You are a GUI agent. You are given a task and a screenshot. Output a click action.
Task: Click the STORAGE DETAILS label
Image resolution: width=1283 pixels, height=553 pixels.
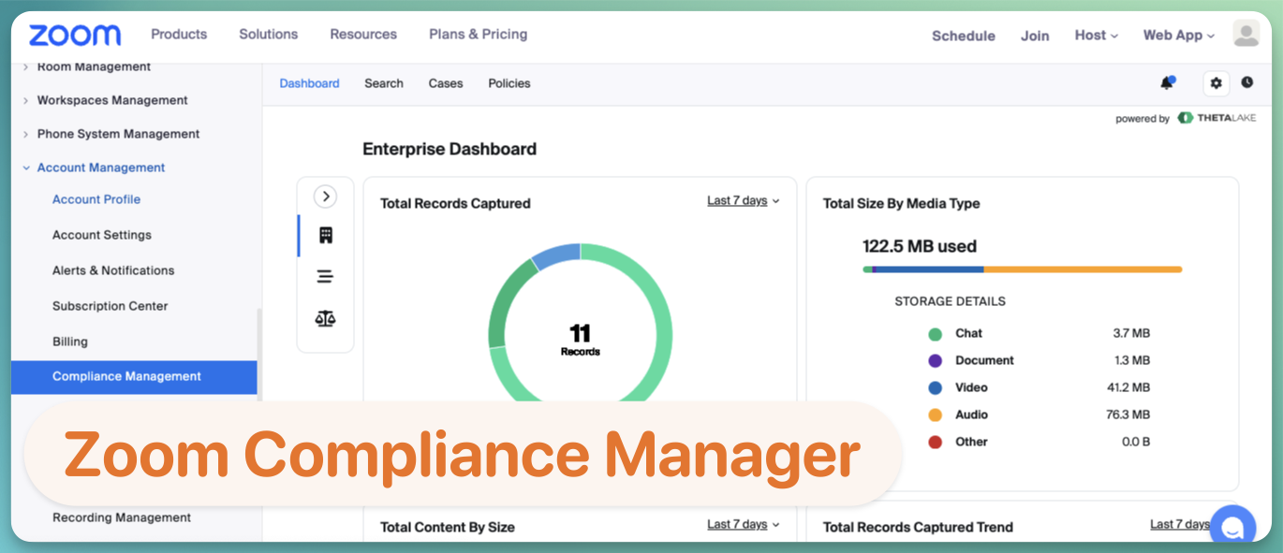950,301
